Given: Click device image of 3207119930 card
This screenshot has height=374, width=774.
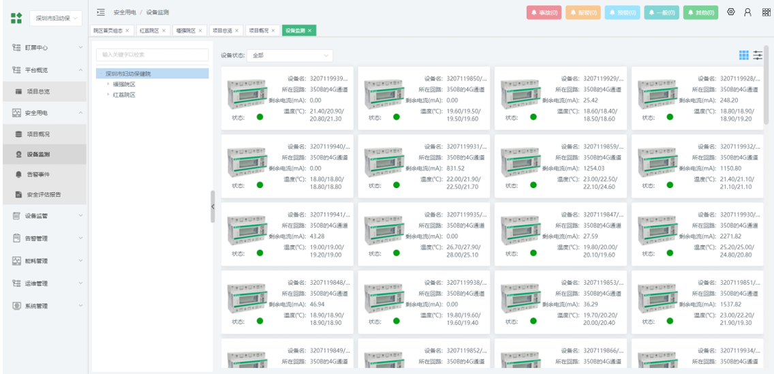Looking at the screenshot, I should (x=657, y=230).
